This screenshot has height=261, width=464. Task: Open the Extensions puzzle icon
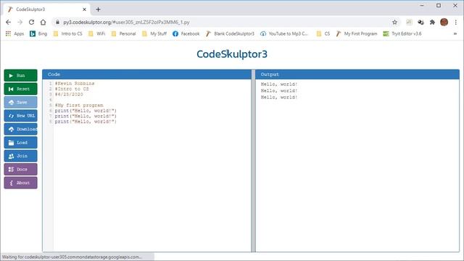pyautogui.click(x=432, y=22)
